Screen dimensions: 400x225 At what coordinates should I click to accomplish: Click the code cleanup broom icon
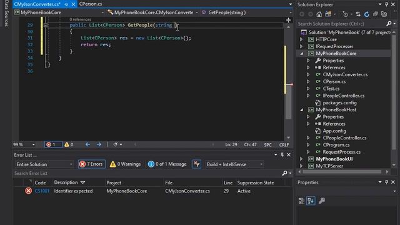pyautogui.click(x=115, y=144)
